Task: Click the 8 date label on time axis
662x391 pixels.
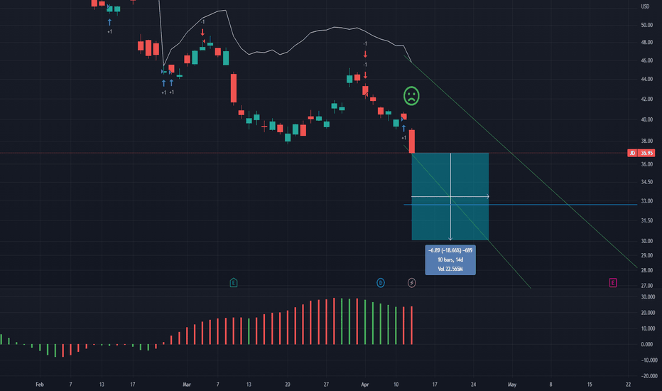Action: coord(550,385)
